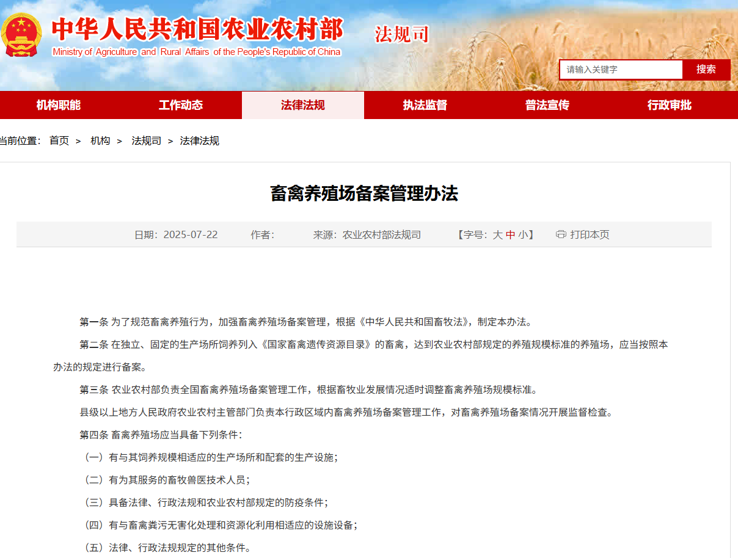Set font size to 中 (medium)
The width and height of the screenshot is (738, 558).
coord(510,235)
